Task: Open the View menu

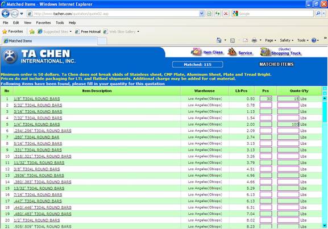Action: click(x=27, y=23)
